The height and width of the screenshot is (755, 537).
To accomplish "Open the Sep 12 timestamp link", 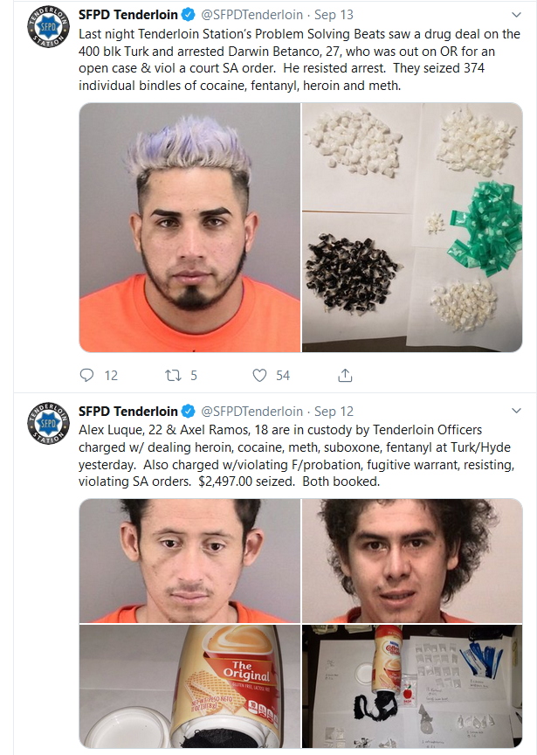I will [x=334, y=412].
